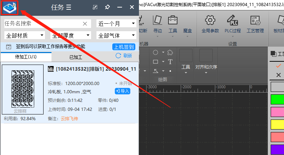Click the 板材 sheet icon in ribbon
This screenshot has height=155, width=284.
coord(281,20)
